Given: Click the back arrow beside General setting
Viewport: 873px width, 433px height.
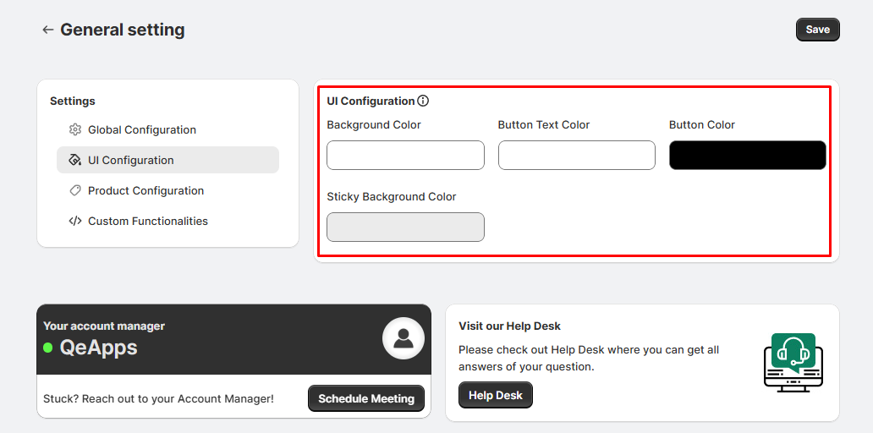Looking at the screenshot, I should tap(48, 30).
